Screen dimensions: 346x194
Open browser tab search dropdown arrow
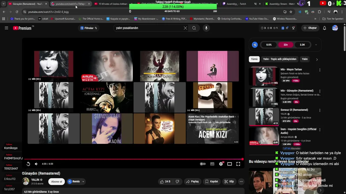click(3, 4)
